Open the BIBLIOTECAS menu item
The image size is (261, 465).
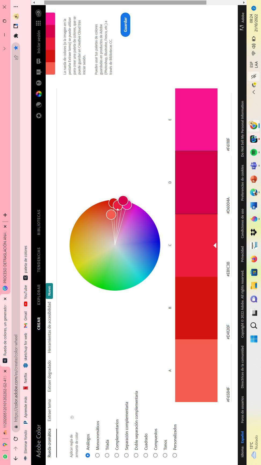point(39,222)
